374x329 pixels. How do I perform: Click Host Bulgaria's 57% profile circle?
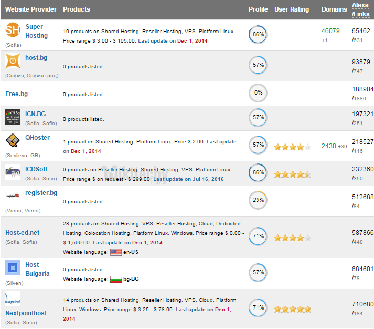click(258, 273)
